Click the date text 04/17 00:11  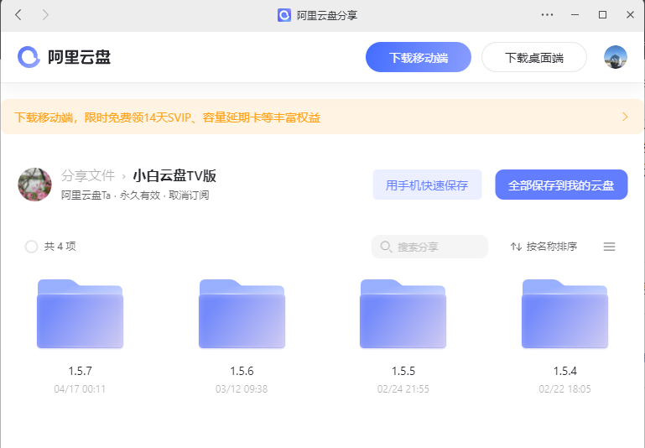coord(80,389)
